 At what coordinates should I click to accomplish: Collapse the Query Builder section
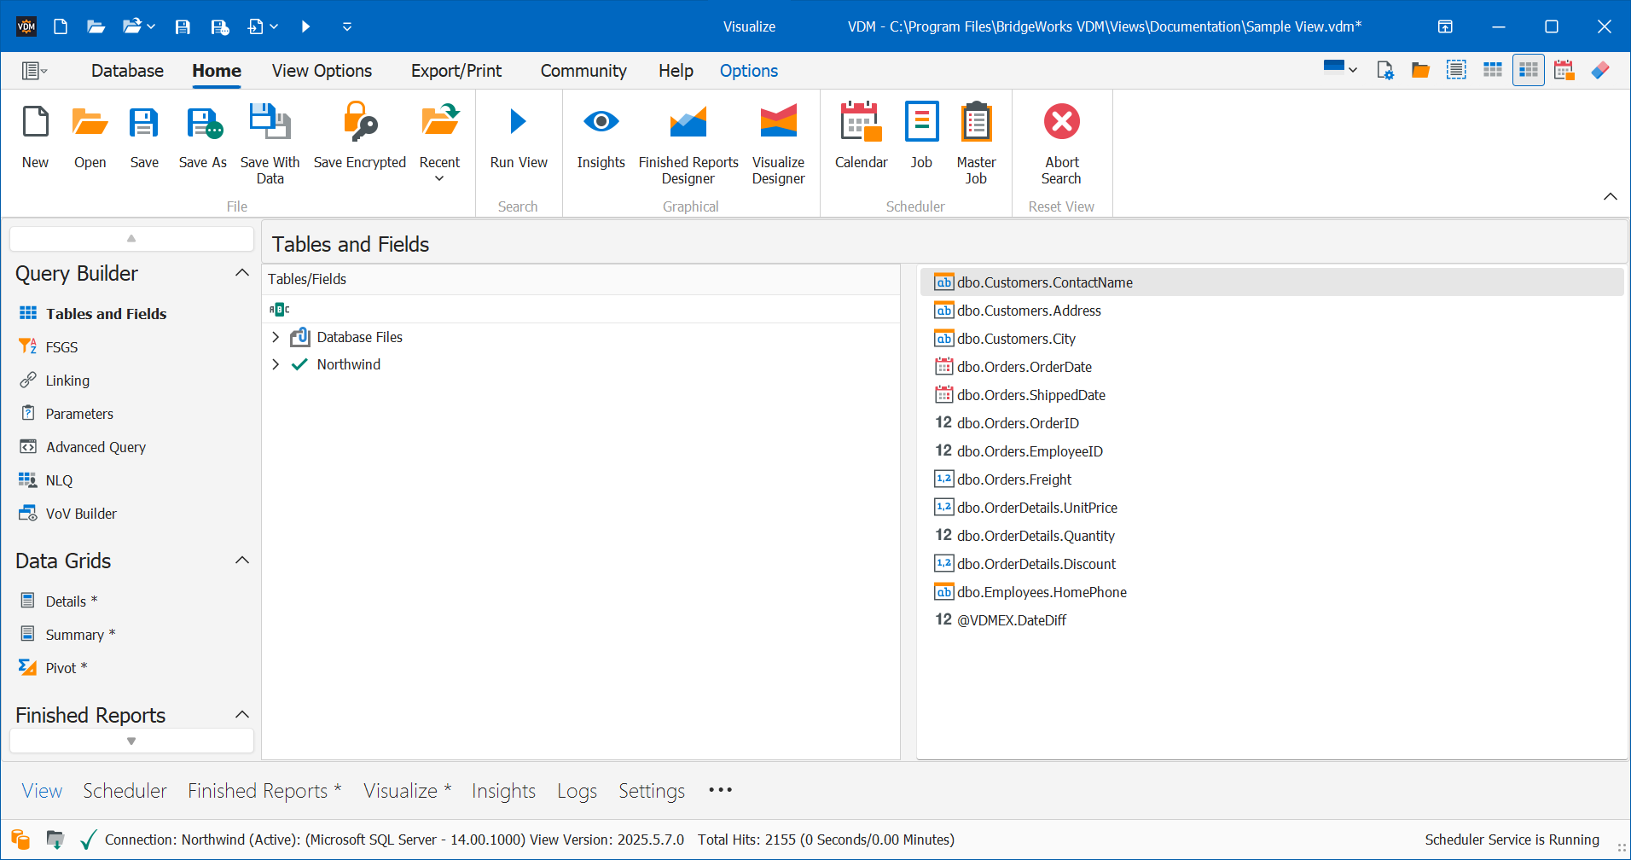click(x=242, y=273)
